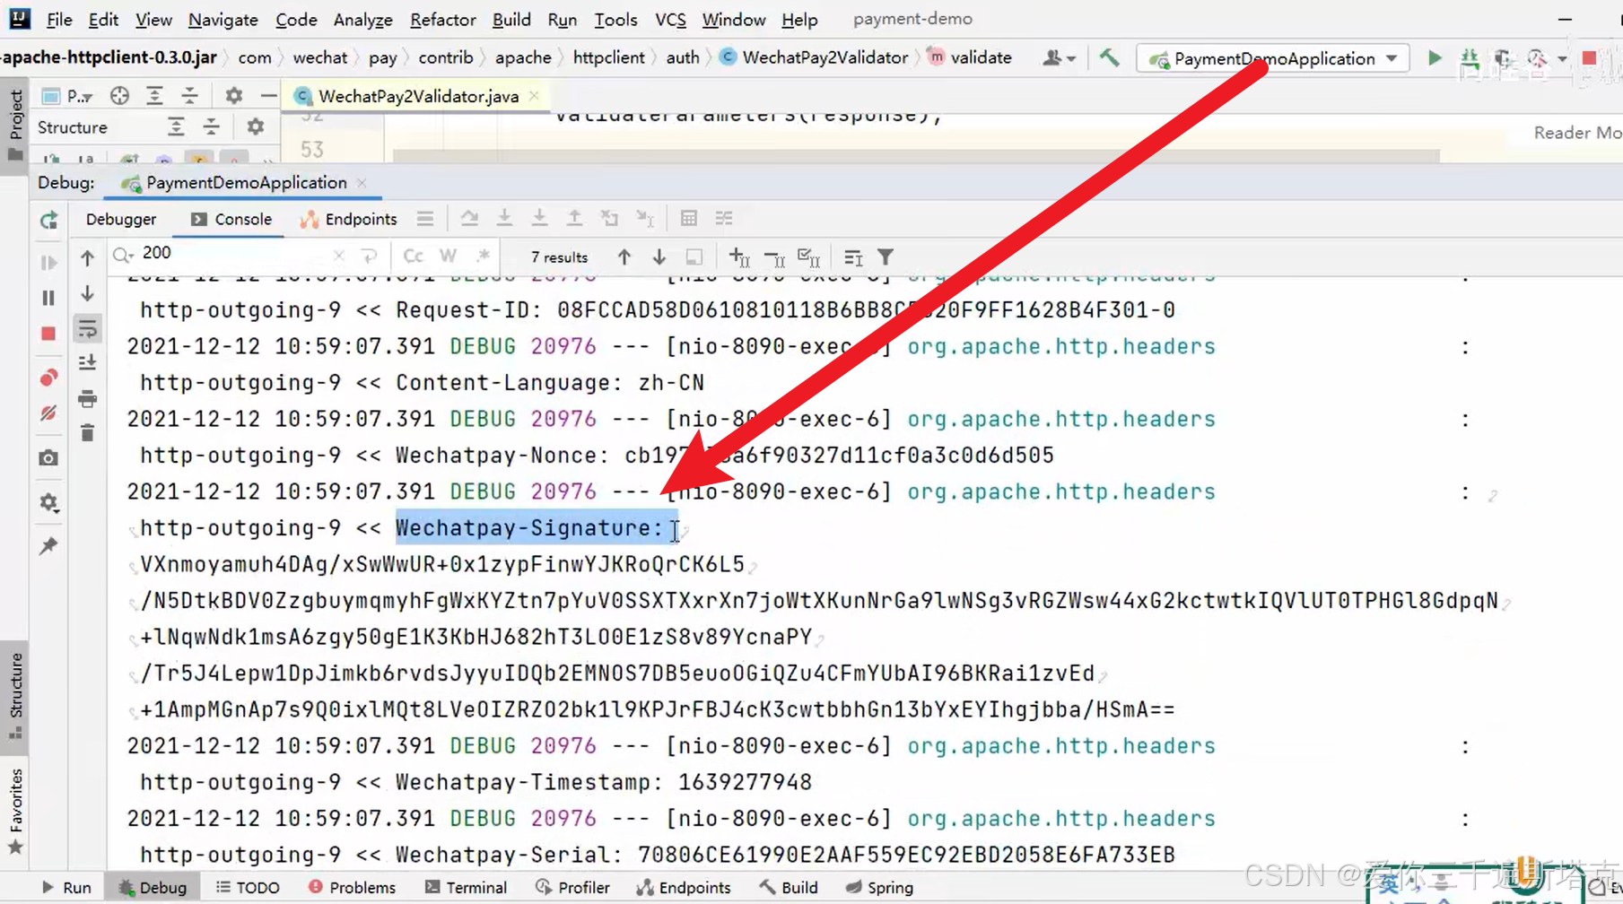Click the WechatPay2Validator breadcrumb
The width and height of the screenshot is (1623, 904).
tap(815, 57)
